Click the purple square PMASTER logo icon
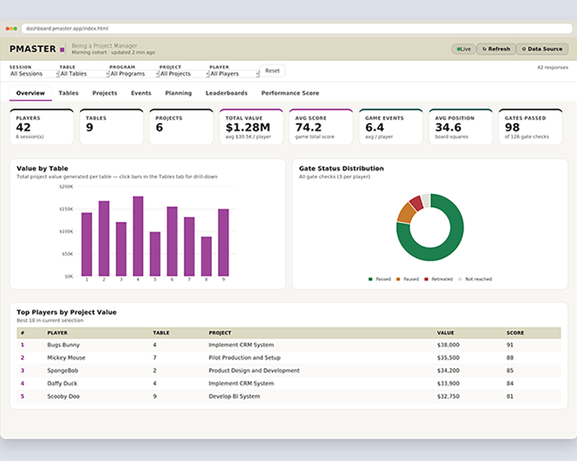 click(x=62, y=50)
